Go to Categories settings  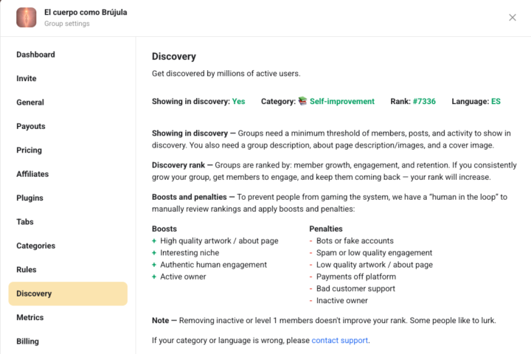coord(36,246)
